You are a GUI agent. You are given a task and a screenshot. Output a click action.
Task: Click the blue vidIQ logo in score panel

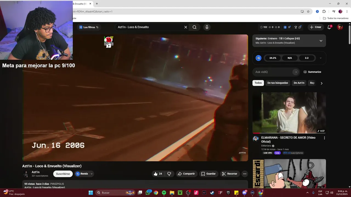tap(258, 58)
